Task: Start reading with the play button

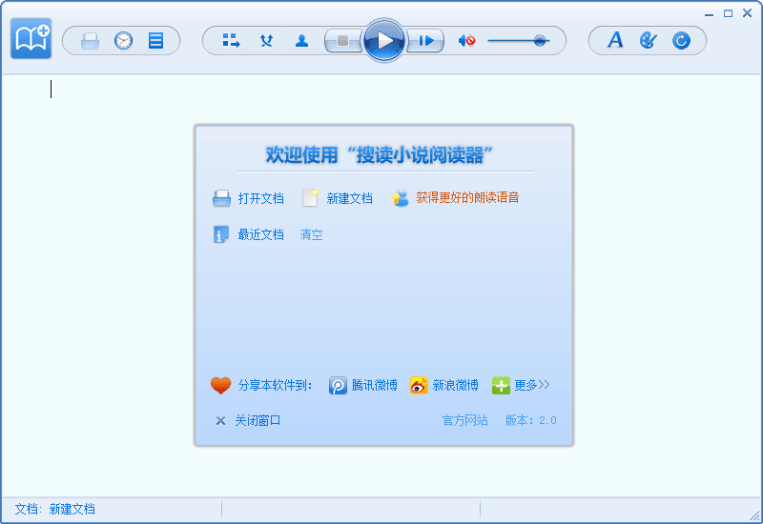Action: [x=384, y=40]
